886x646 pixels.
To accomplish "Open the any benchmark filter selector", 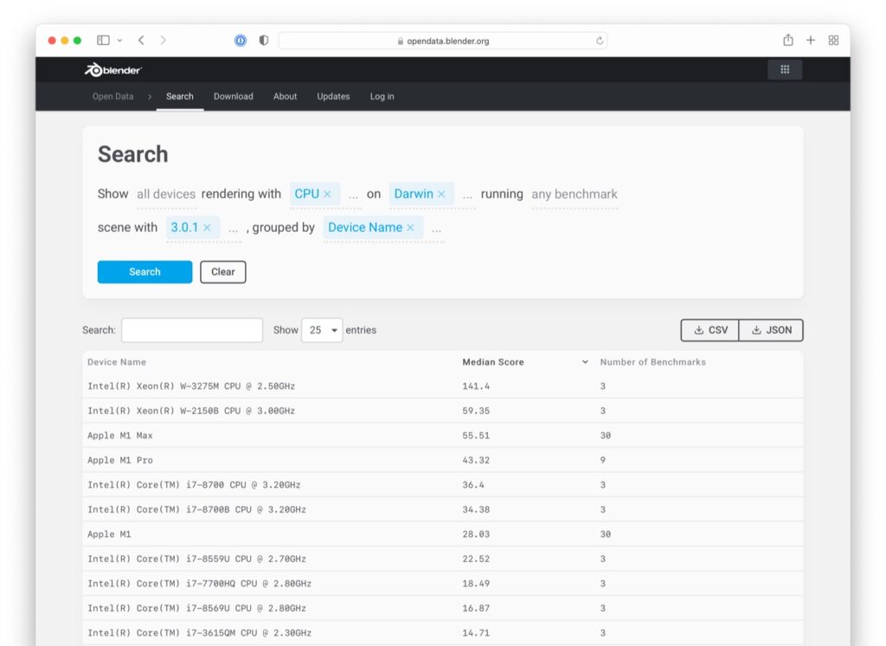I will [x=575, y=195].
